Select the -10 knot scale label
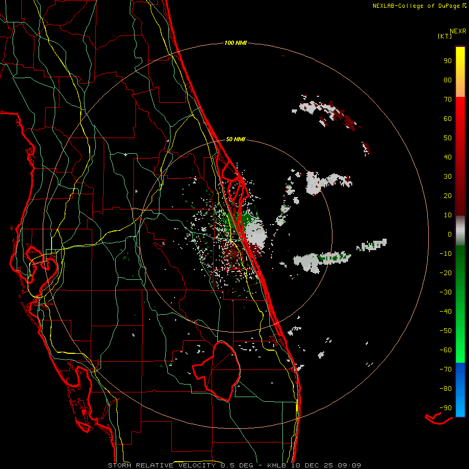469x469 pixels. point(446,254)
